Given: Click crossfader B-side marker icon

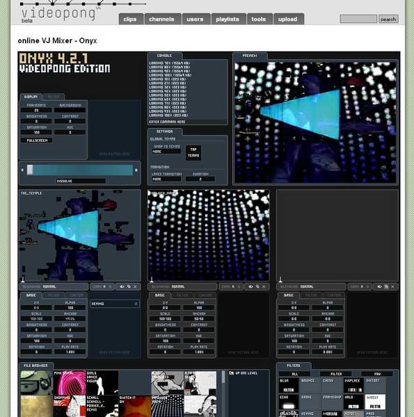Looking at the screenshot, I should point(136,170).
